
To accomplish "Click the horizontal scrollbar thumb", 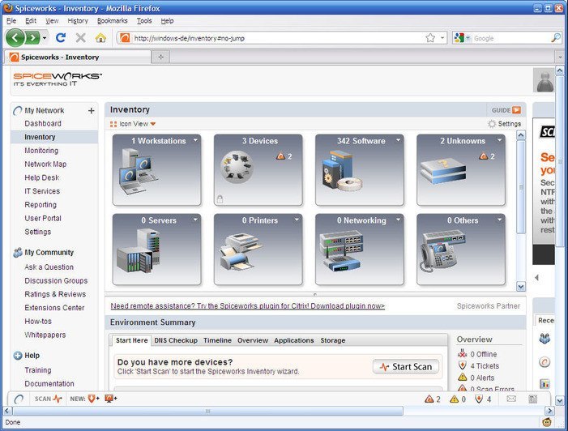I will click(x=208, y=411).
